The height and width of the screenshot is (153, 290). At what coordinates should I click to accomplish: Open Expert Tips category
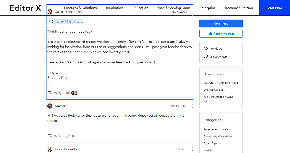(210, 143)
